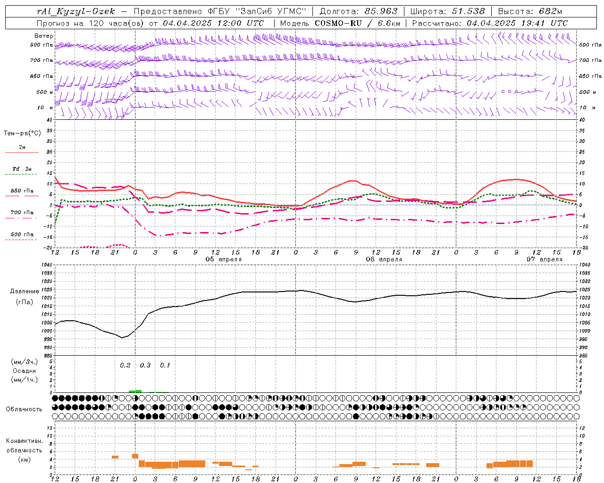The height and width of the screenshot is (483, 604).
Task: Click the green precipitation bar
Action: point(135,391)
